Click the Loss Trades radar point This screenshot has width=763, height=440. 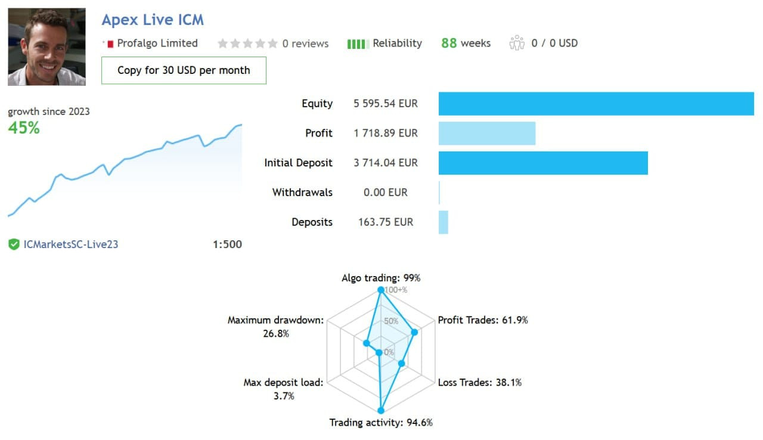(x=402, y=363)
